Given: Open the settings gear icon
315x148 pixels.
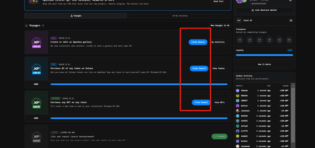Looking at the screenshot, I should (290, 0).
